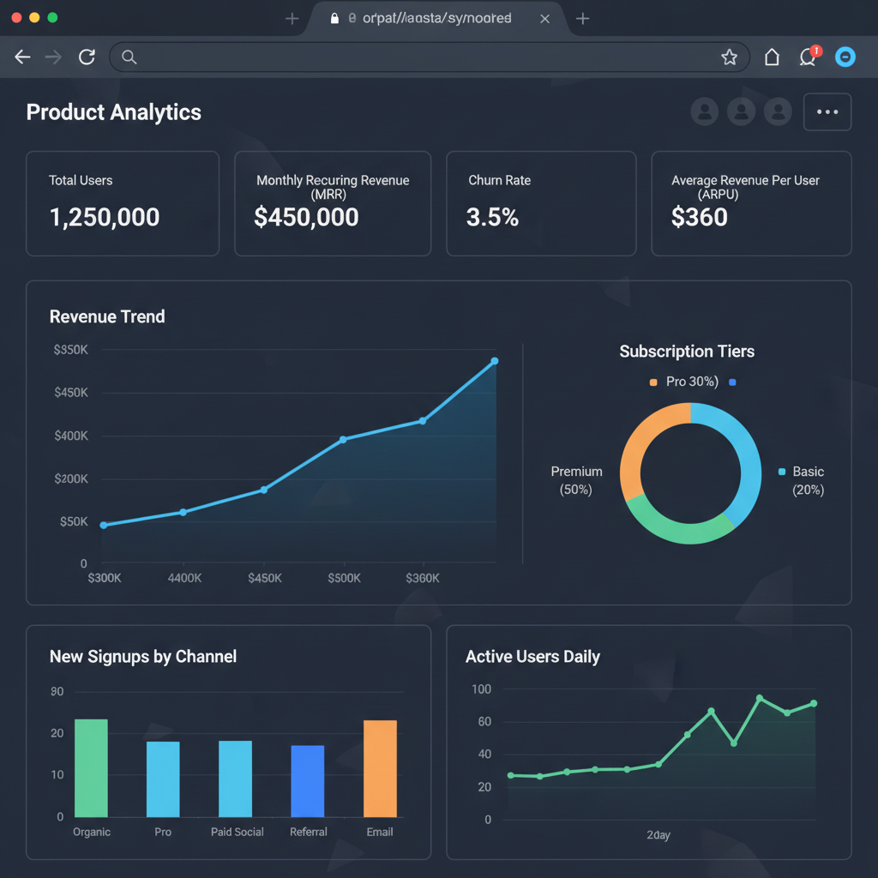Click the orange Email bar

coord(380,769)
